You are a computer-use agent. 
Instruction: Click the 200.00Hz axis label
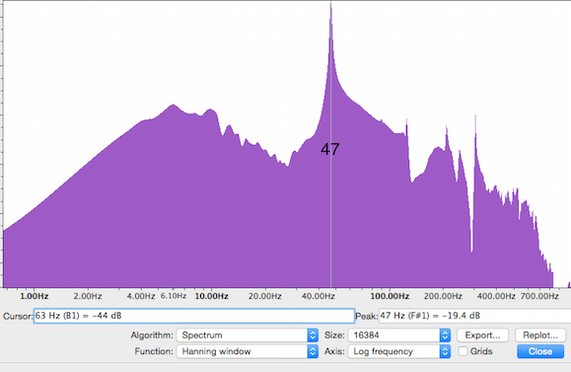click(443, 296)
